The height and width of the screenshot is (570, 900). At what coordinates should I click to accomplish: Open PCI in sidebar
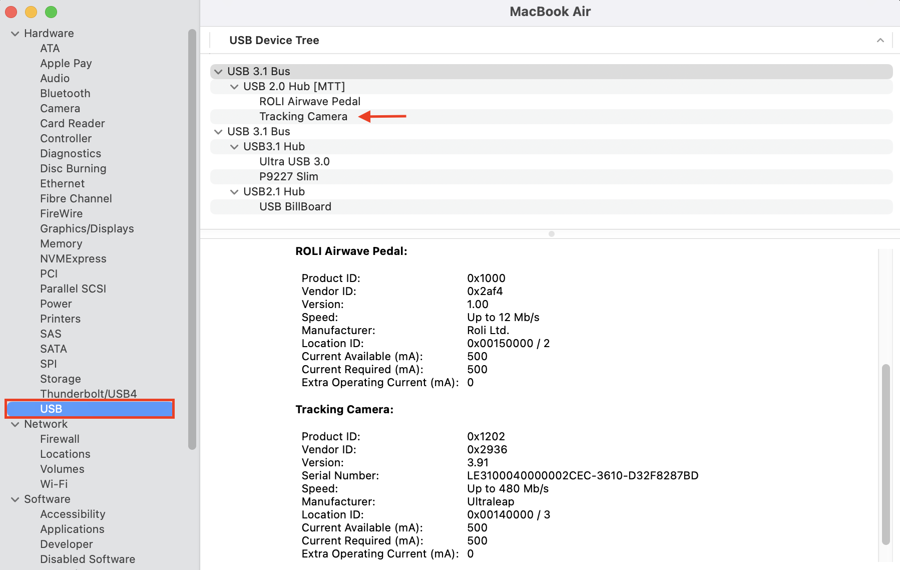pyautogui.click(x=49, y=273)
